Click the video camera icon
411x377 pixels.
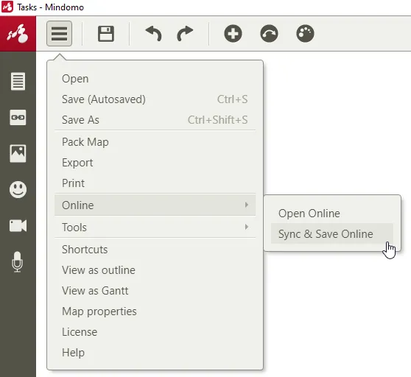(18, 225)
